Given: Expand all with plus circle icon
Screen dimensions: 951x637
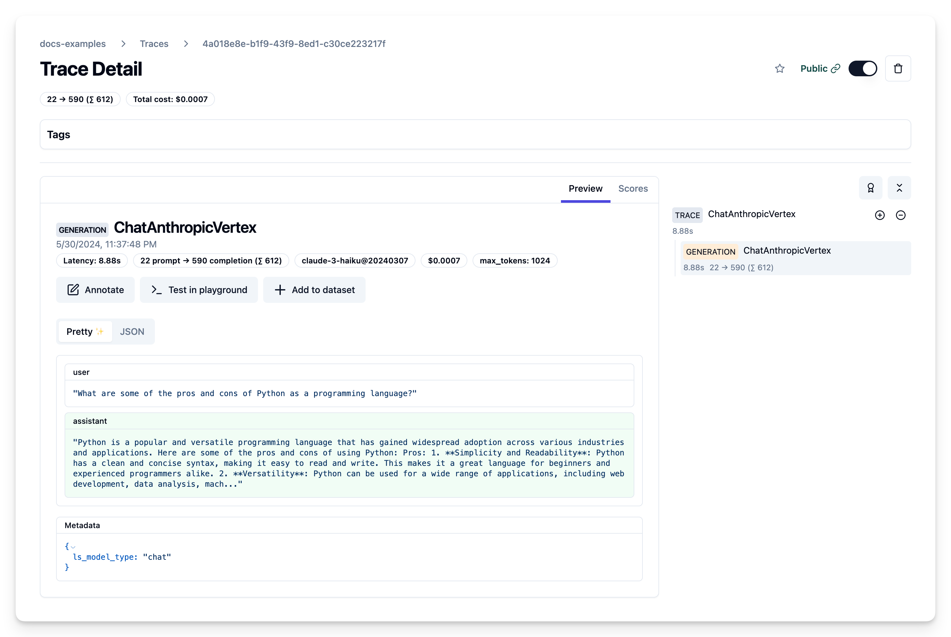Looking at the screenshot, I should (x=880, y=215).
